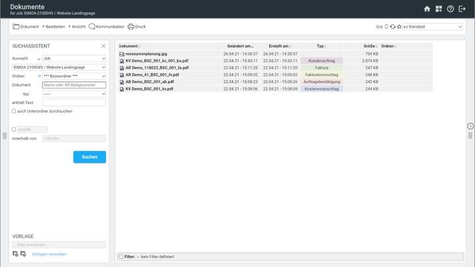Image resolution: width=475 pixels, height=267 pixels.
Task: Toggle the 'erstellt' date checkbox
Action: (15, 129)
